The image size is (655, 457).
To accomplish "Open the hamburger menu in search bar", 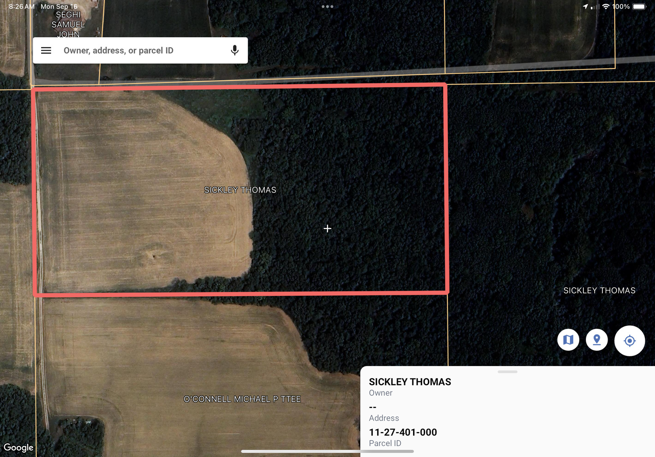I will point(46,50).
